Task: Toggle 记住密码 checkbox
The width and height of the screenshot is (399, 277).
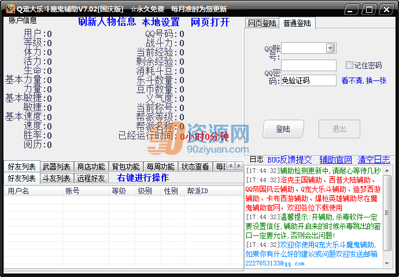Action: 349,65
